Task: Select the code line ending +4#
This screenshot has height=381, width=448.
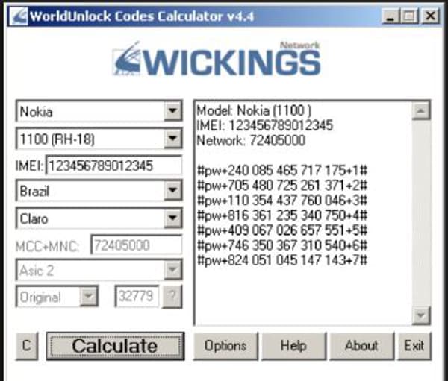Action: tap(282, 215)
